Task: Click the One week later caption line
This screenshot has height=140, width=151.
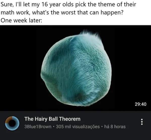Action: (21, 20)
